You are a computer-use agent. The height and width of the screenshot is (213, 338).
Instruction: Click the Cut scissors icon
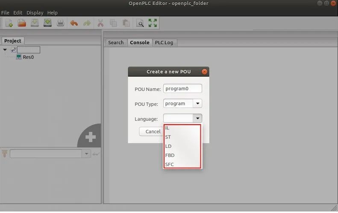(100, 23)
